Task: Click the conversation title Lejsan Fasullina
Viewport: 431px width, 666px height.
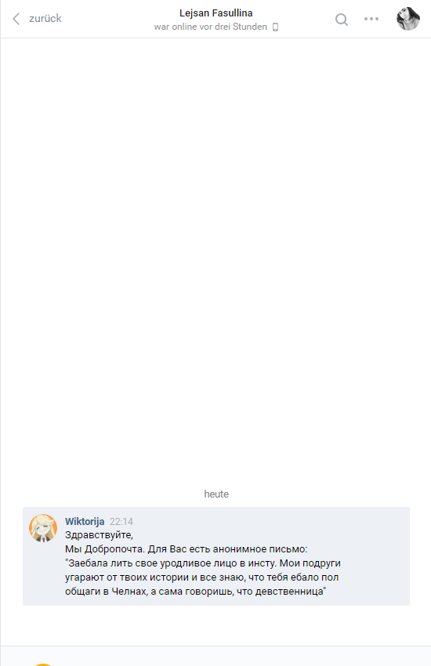Action: [x=215, y=13]
